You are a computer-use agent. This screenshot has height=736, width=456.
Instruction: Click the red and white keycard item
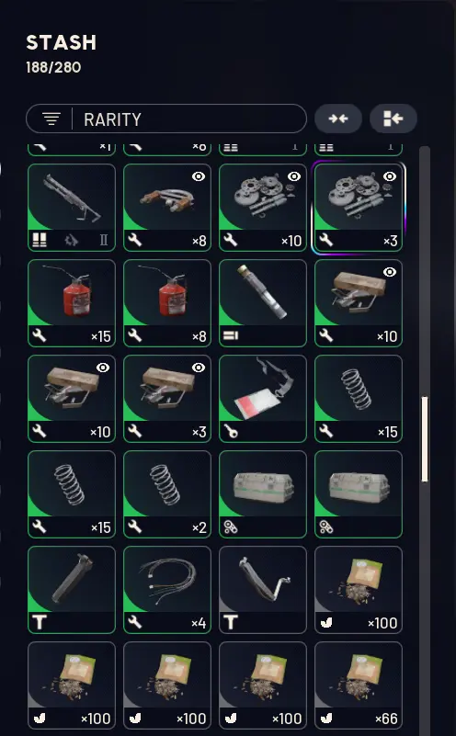263,399
